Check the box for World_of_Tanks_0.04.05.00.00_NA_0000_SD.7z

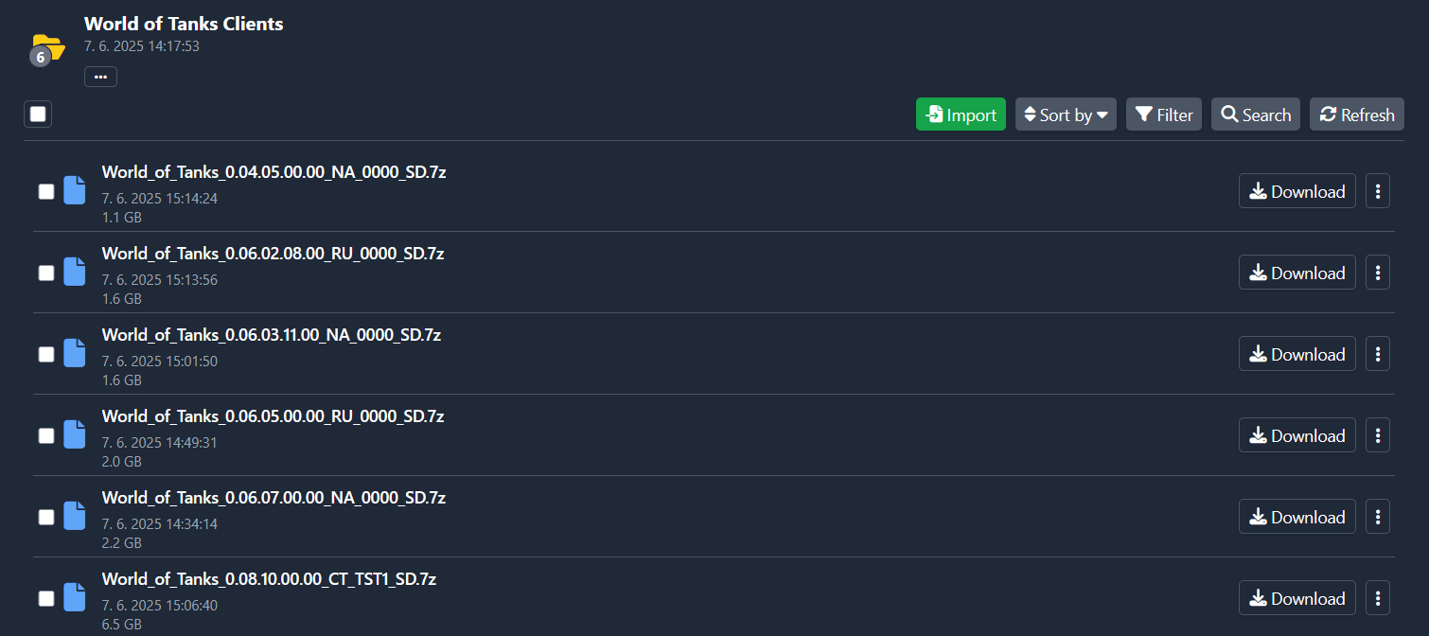click(46, 191)
